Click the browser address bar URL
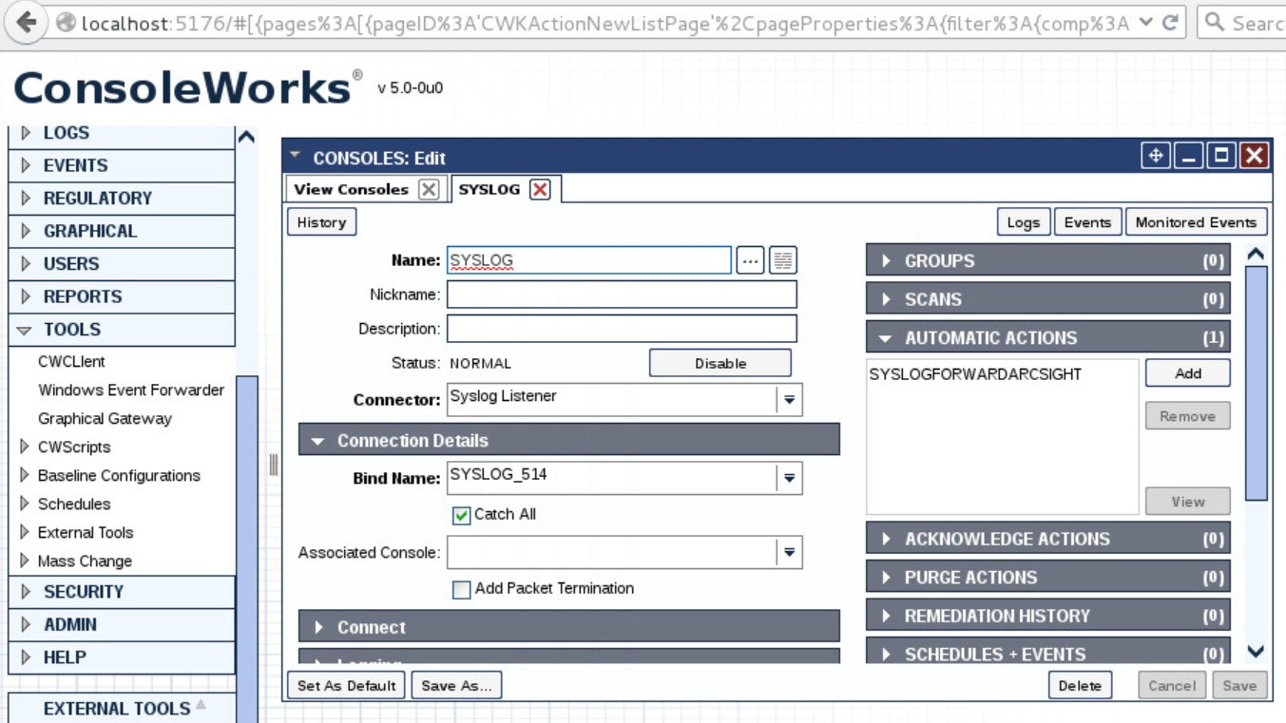Screen dimensions: 1286x723 pyautogui.click(x=604, y=22)
